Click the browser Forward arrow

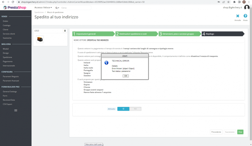[x=8, y=2]
